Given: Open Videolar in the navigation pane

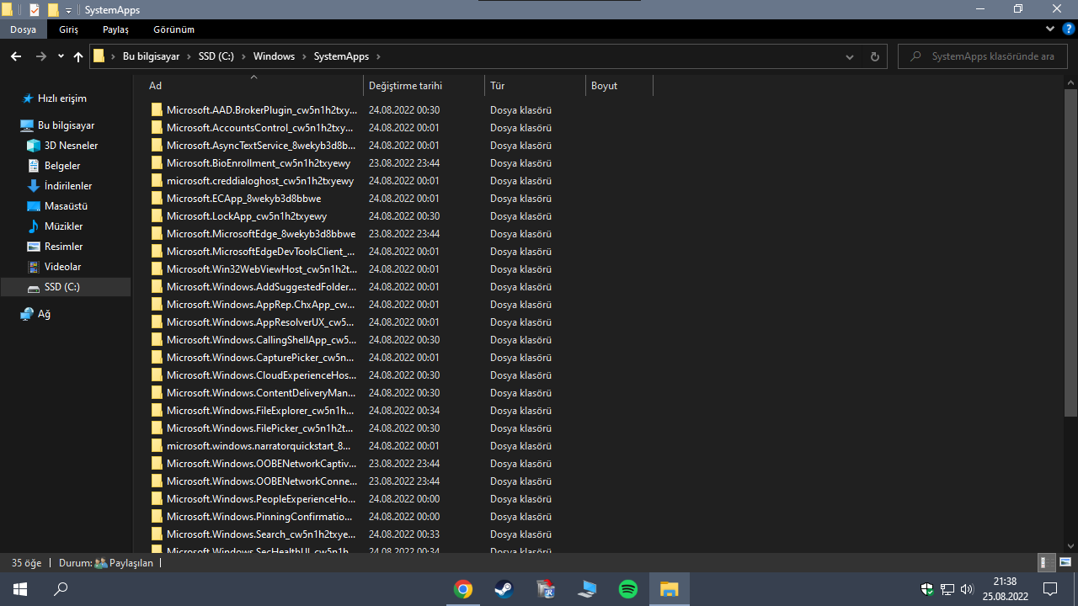Looking at the screenshot, I should (62, 267).
